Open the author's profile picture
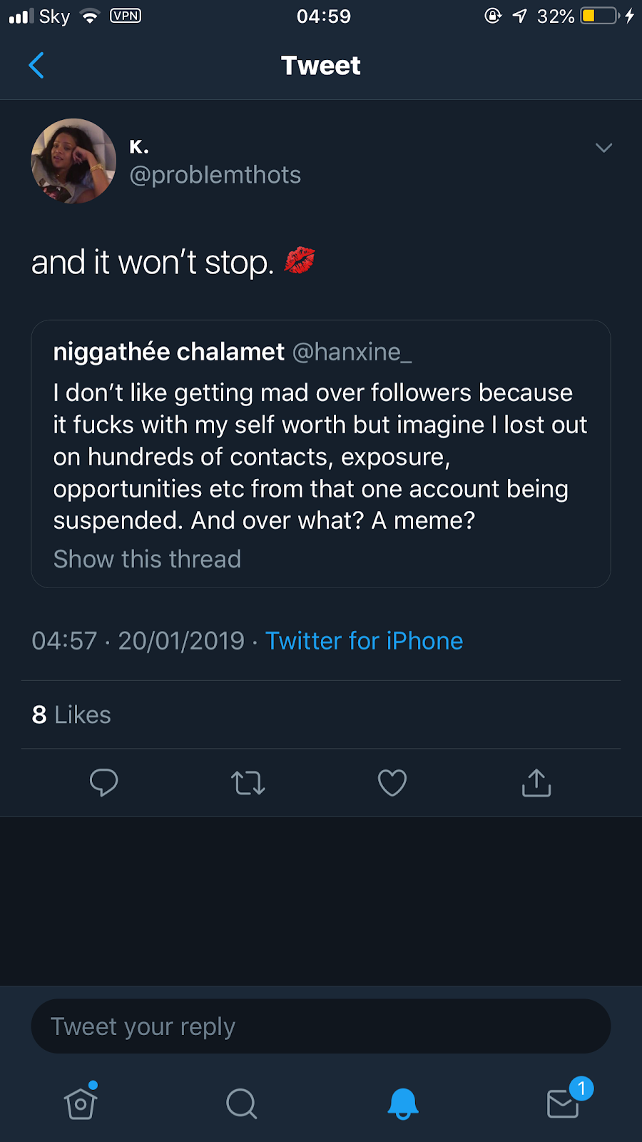This screenshot has height=1142, width=642. coord(73,161)
